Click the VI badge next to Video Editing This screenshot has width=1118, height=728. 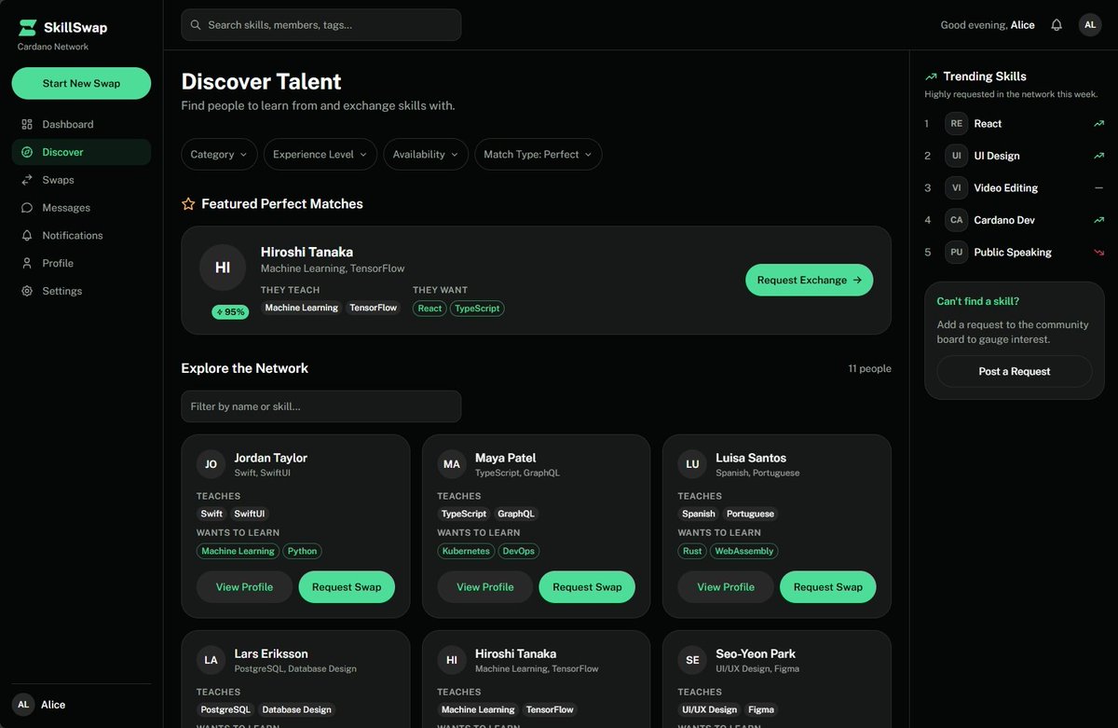coord(957,188)
